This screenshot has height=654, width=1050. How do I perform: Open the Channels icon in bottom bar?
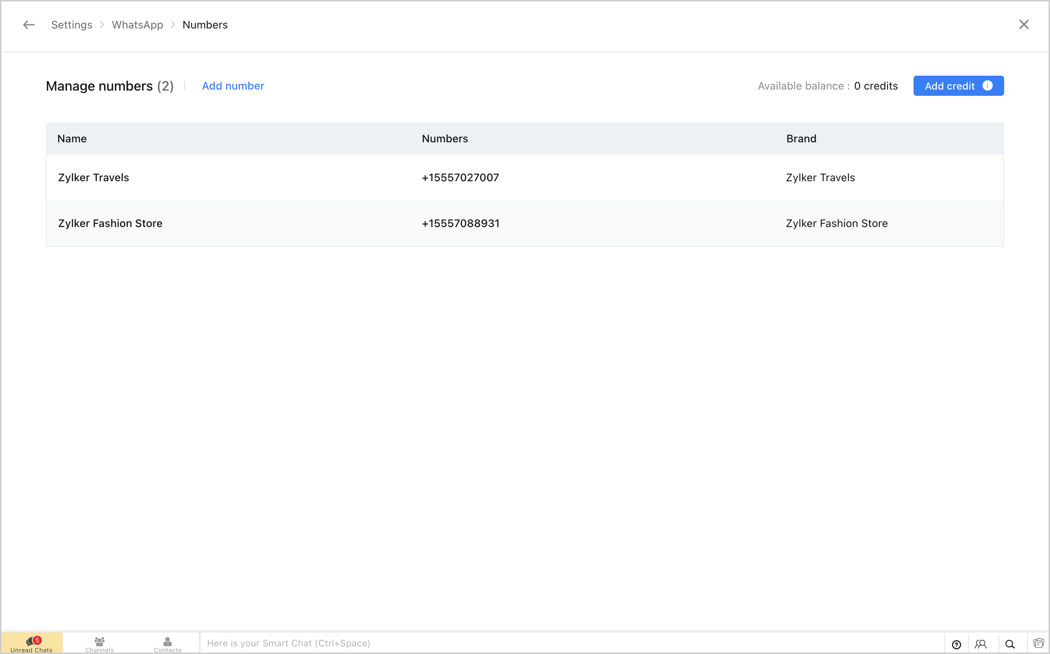[100, 644]
